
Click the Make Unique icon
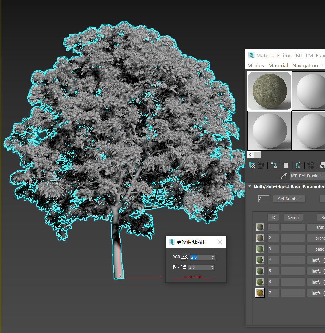pyautogui.click(x=310, y=165)
